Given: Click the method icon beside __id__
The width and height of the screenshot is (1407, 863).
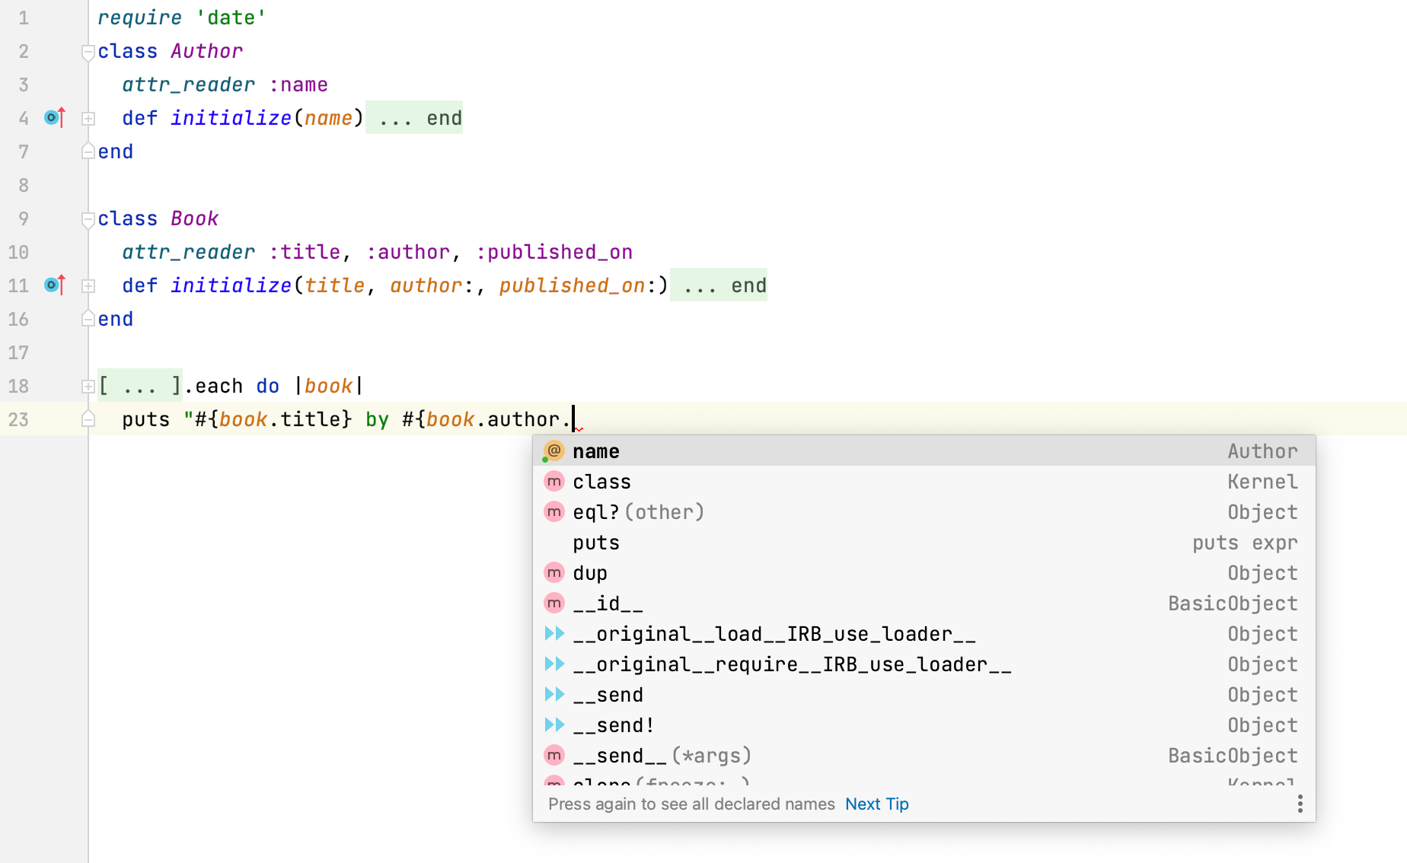Looking at the screenshot, I should click(554, 603).
